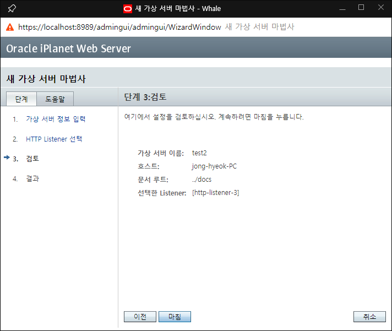This screenshot has height=331, width=392.
Task: Click the Oracle iPlanet Web Server banner title
Action: [68, 48]
